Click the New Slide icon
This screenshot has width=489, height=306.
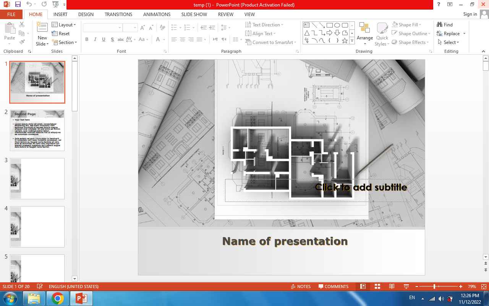pos(42,29)
